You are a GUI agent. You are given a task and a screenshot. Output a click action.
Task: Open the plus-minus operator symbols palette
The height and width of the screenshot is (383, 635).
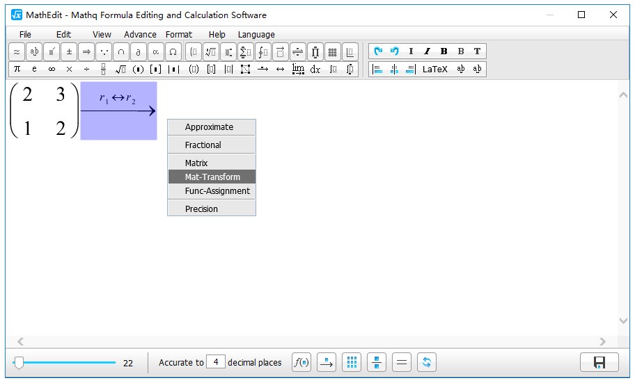click(x=69, y=51)
